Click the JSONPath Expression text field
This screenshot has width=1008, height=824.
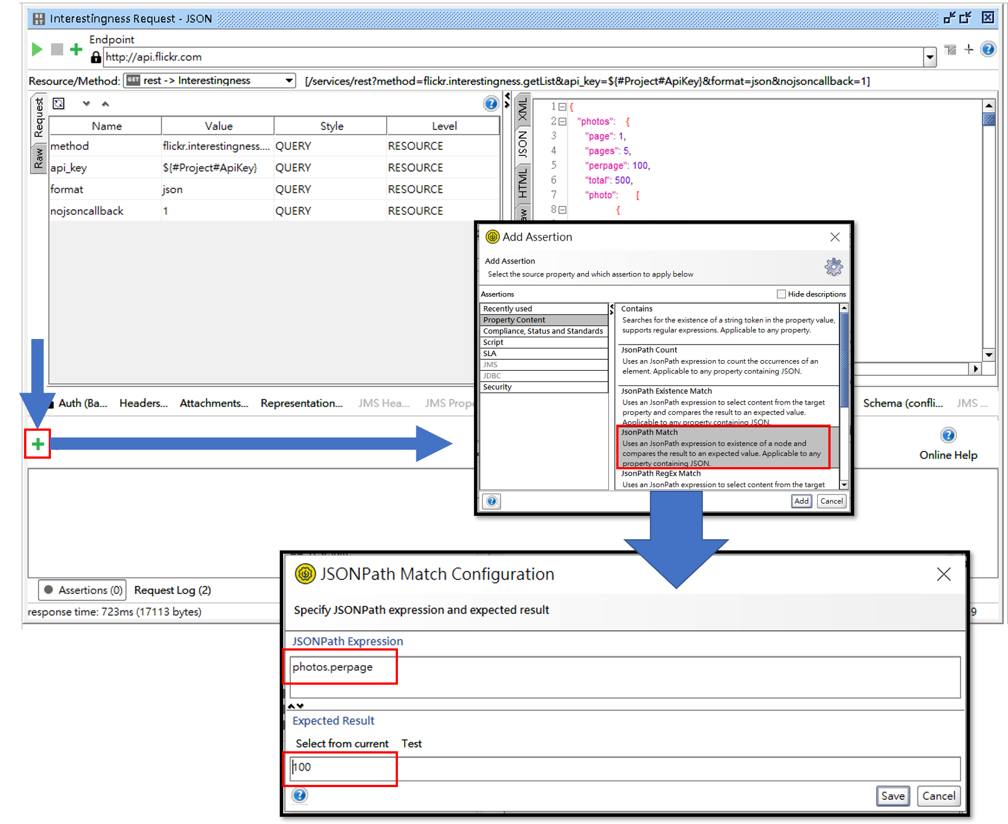[625, 677]
